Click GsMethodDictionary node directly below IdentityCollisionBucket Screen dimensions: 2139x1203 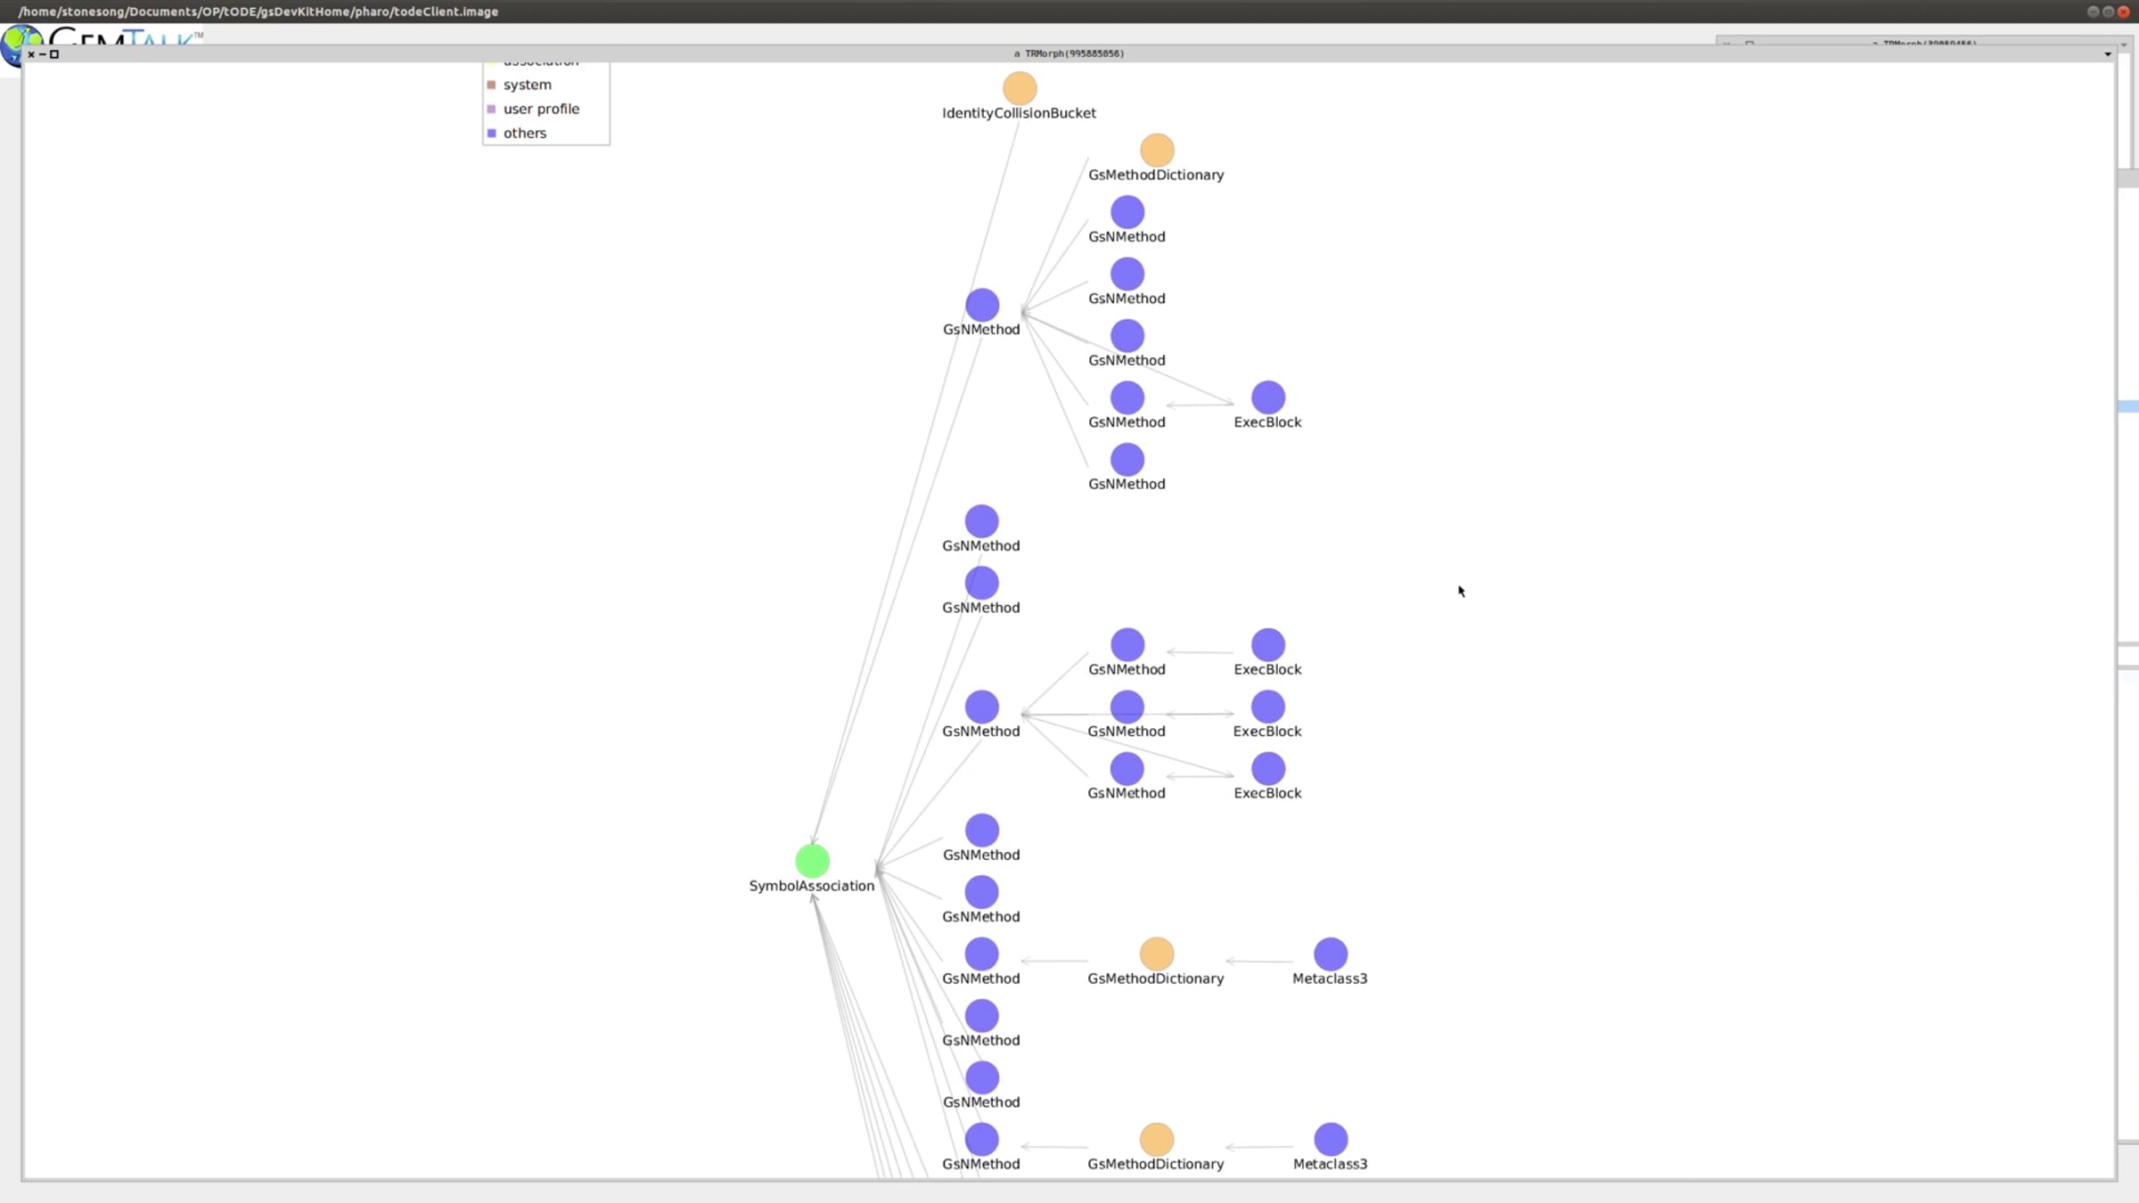(1157, 151)
